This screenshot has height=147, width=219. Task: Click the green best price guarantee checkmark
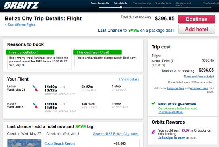tap(153, 104)
